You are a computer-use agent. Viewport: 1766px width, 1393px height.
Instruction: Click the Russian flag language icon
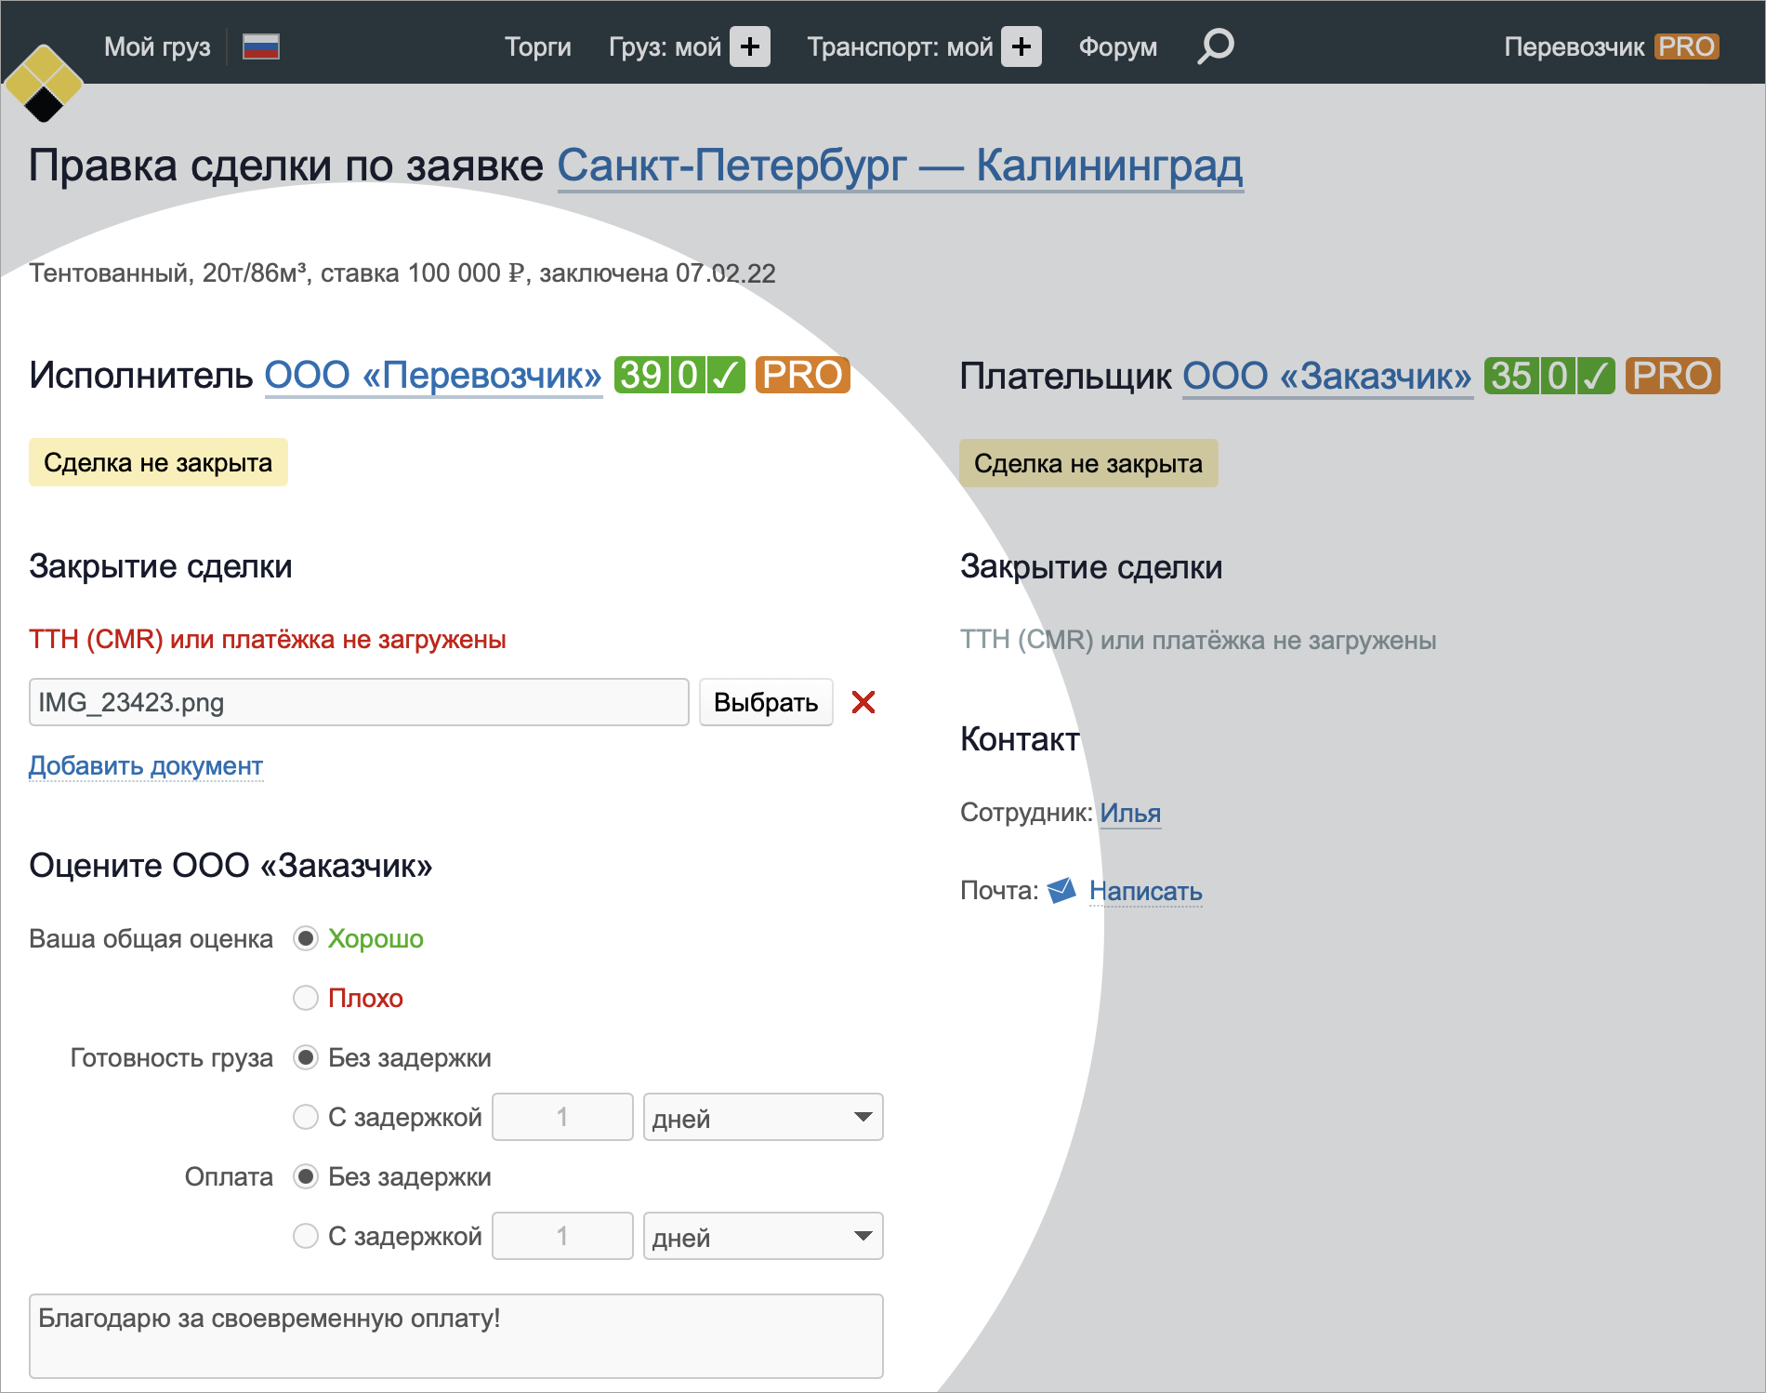click(261, 46)
